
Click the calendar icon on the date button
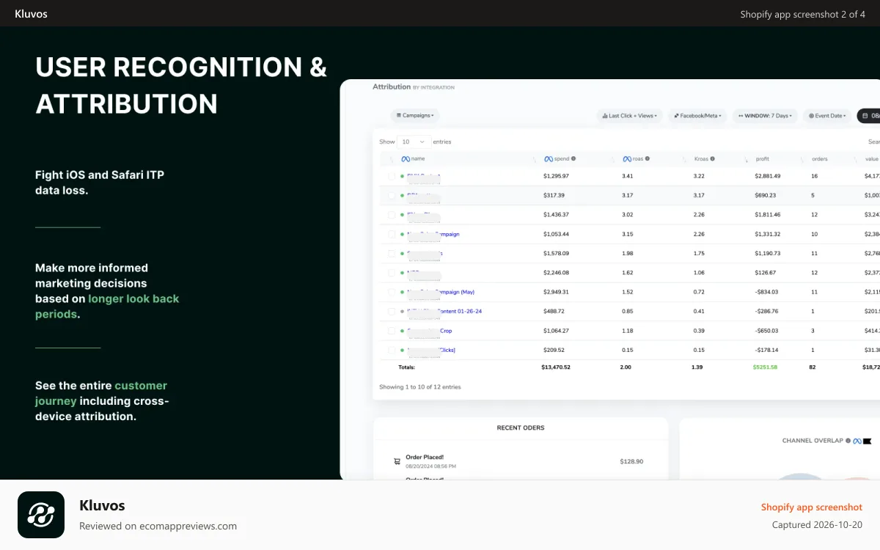tap(866, 116)
